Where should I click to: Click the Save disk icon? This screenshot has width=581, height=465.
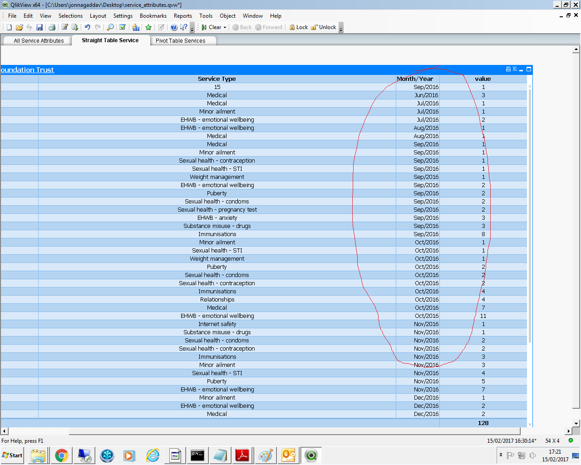click(x=39, y=27)
